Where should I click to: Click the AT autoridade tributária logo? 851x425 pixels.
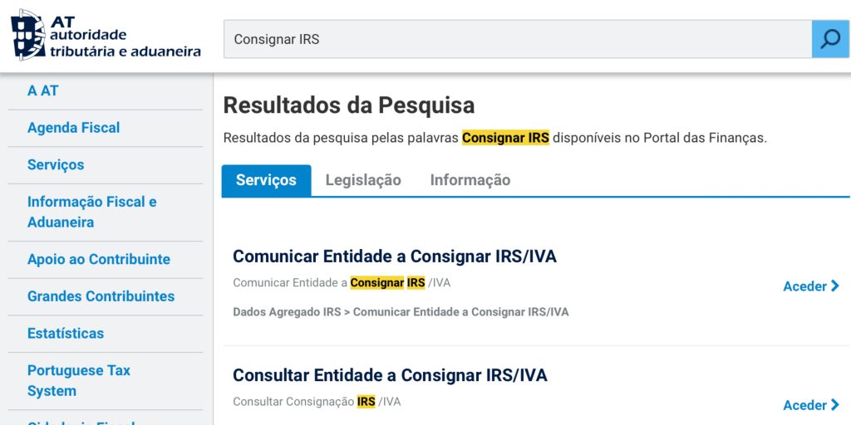[x=106, y=35]
